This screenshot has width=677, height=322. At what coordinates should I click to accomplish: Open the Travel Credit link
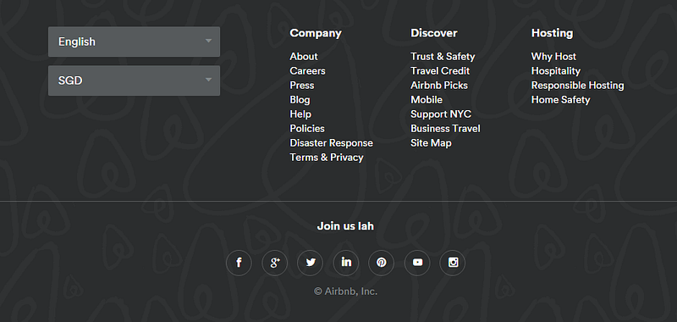coord(440,71)
